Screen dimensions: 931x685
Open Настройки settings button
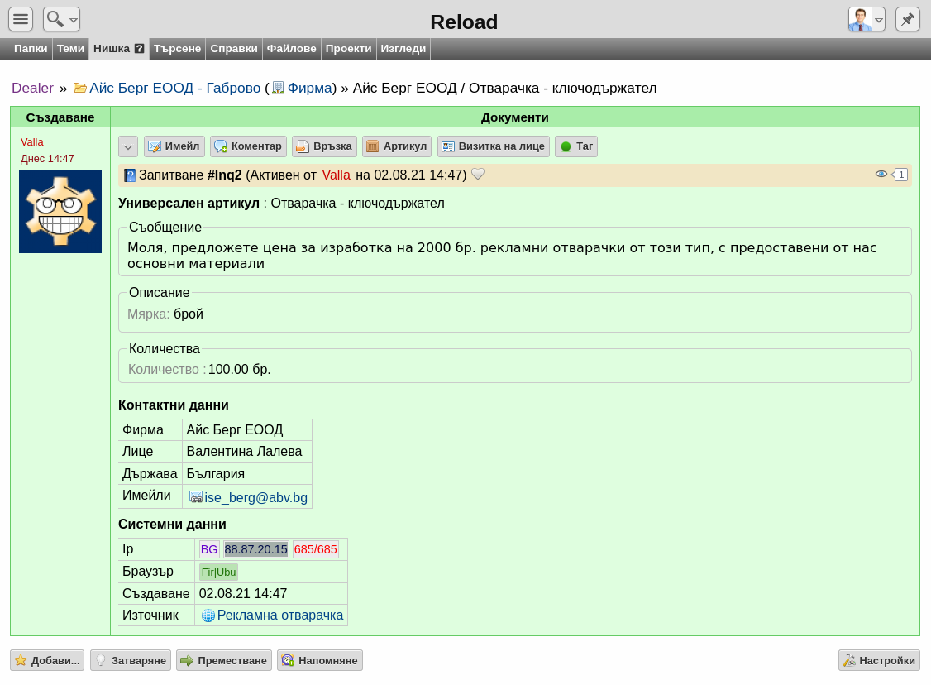click(880, 660)
